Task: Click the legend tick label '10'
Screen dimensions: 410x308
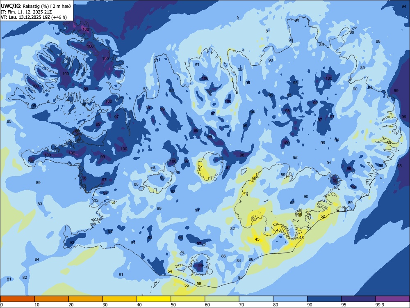Action: coord(37,305)
